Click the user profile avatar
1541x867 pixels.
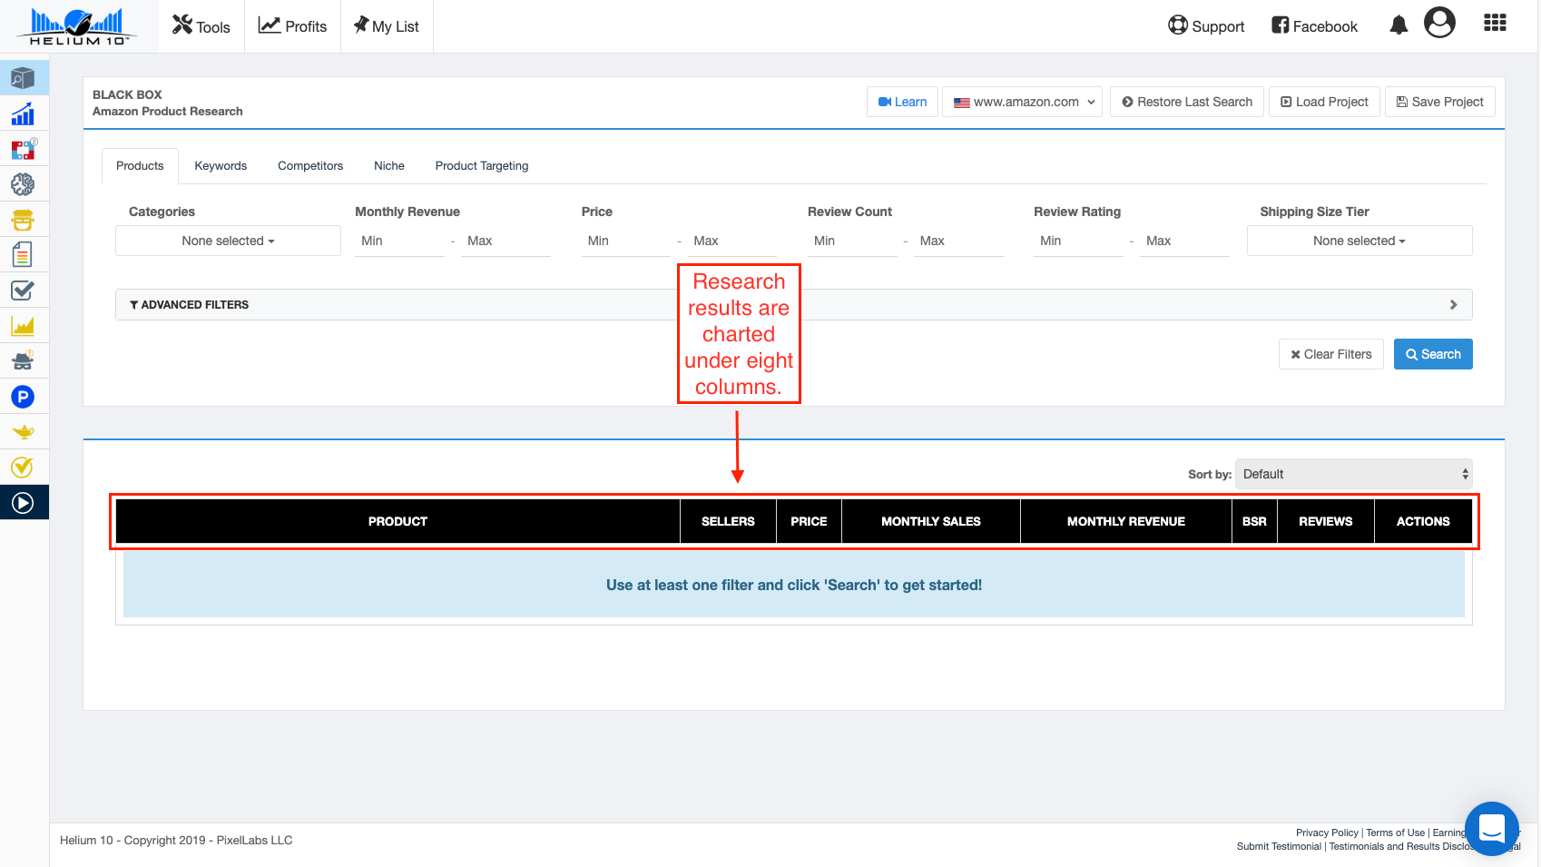(x=1439, y=23)
